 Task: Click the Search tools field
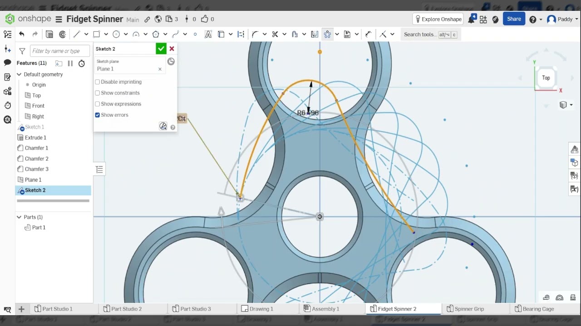(x=430, y=34)
